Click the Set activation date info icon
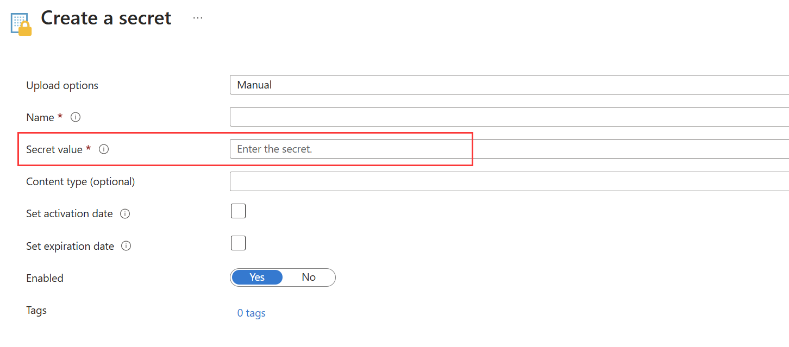 point(125,214)
